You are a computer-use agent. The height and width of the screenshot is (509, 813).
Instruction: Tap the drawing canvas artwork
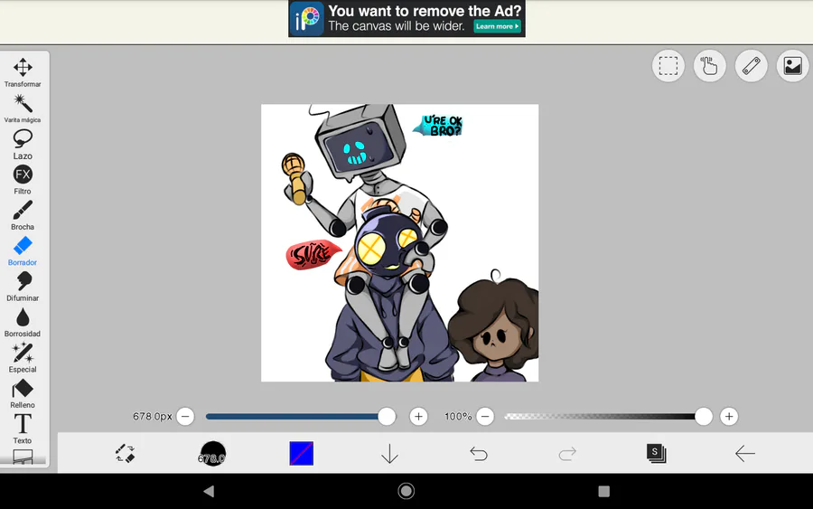coord(400,243)
